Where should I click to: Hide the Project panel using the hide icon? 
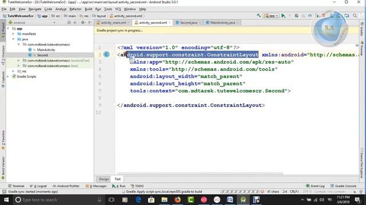pos(90,23)
